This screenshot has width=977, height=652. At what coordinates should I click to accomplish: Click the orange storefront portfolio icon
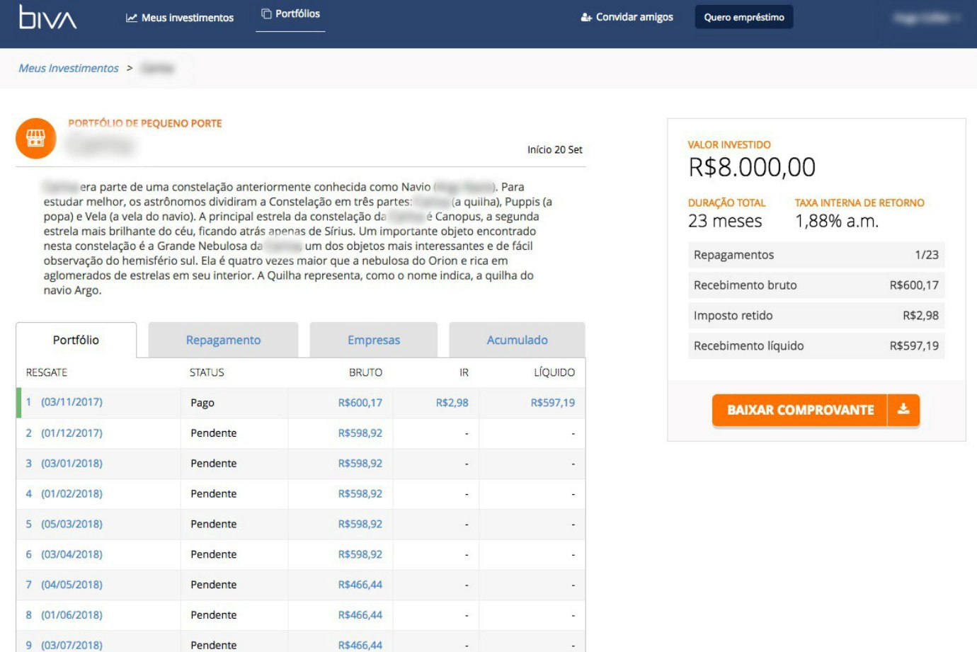coord(35,139)
